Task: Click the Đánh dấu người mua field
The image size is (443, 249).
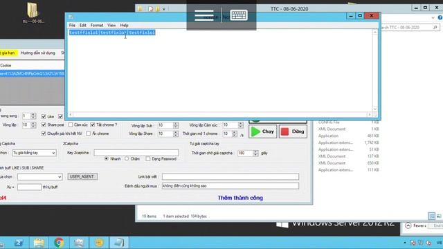Action: coord(230,186)
